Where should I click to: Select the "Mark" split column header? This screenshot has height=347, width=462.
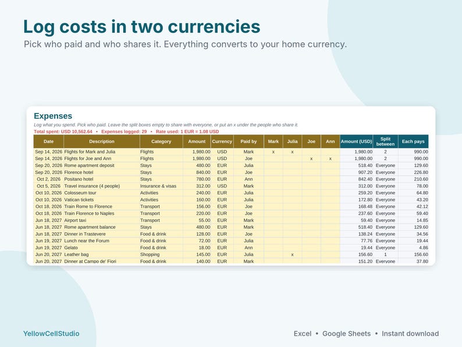click(273, 141)
